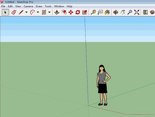Expand the line tools dropdown arrow
This screenshot has width=155, height=117.
pos(26,12)
